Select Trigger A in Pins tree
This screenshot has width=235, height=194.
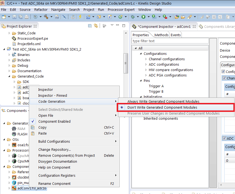(x=156, y=86)
